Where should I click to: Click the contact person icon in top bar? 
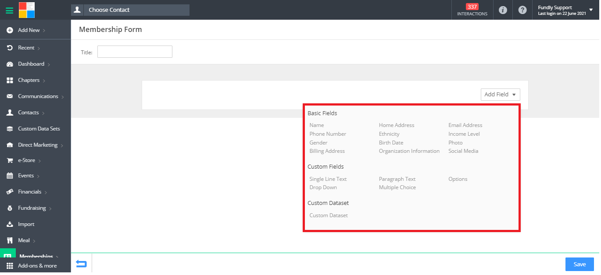pyautogui.click(x=77, y=10)
